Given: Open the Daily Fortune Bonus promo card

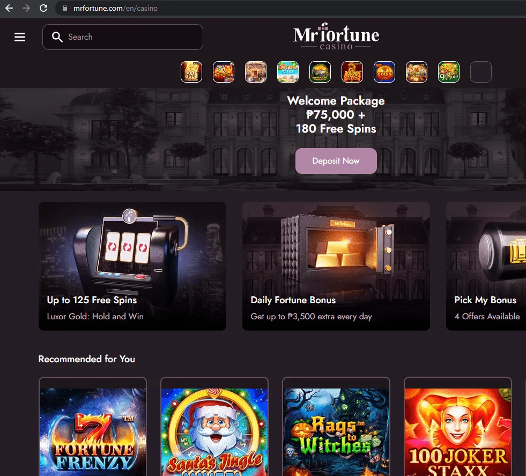Looking at the screenshot, I should pyautogui.click(x=336, y=266).
